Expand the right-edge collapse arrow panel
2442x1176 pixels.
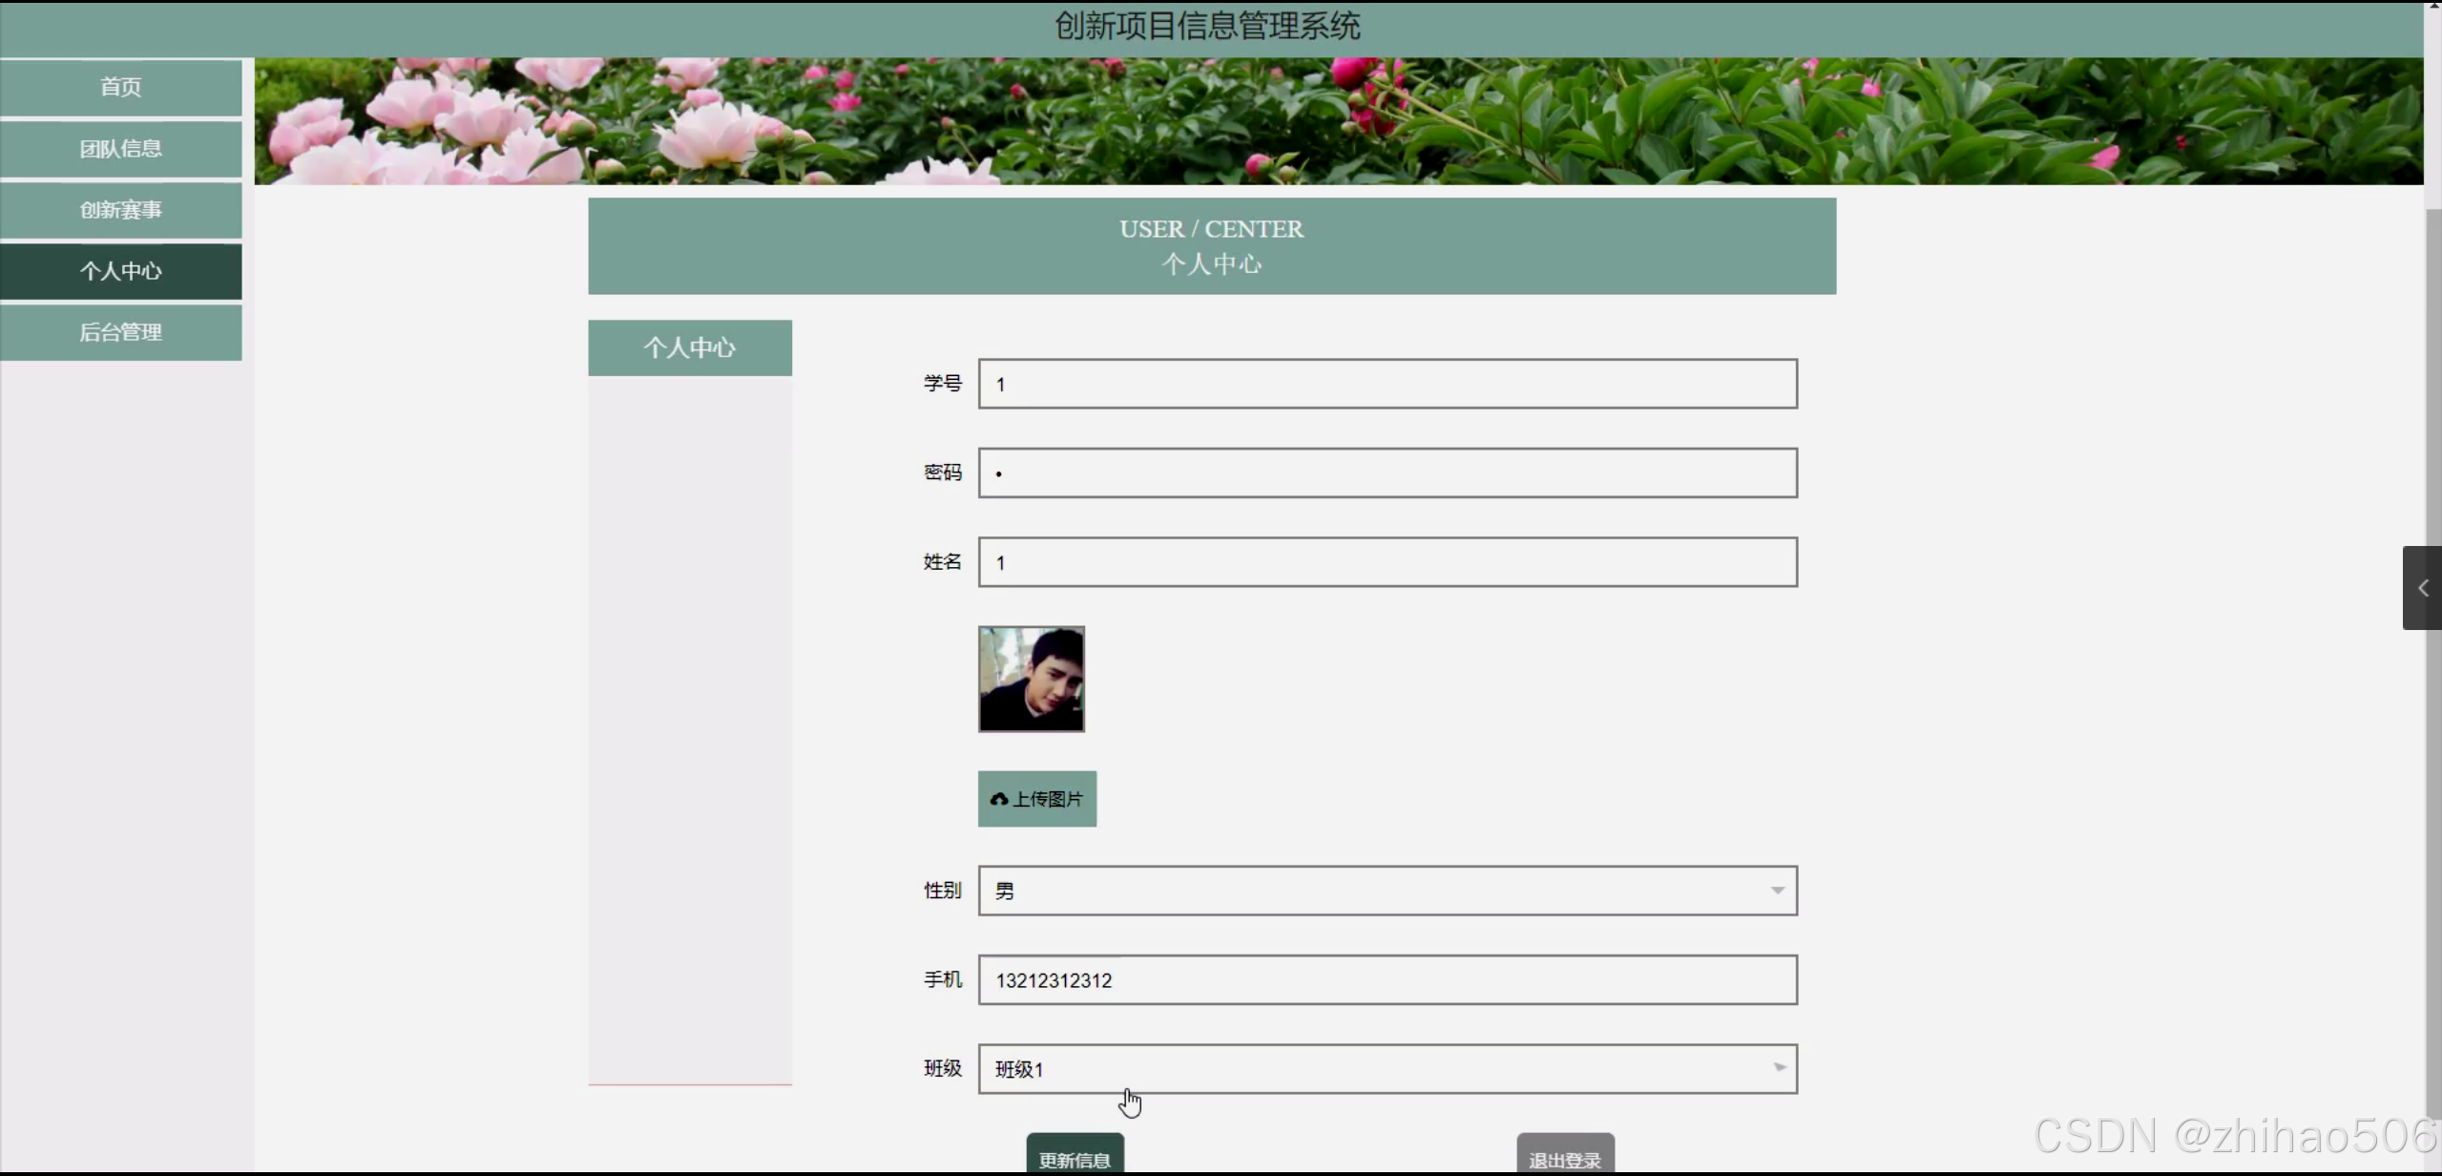[2421, 588]
